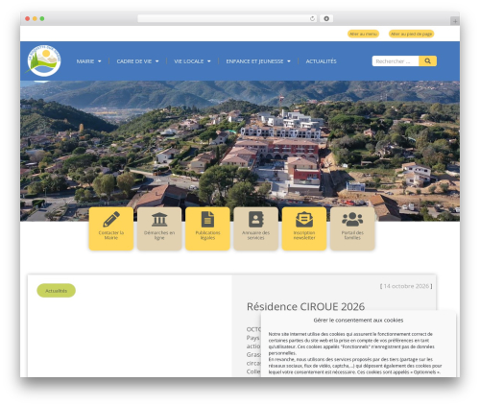Click the green Actualités tag
Viewport: 480px width, 406px height.
[x=56, y=291]
